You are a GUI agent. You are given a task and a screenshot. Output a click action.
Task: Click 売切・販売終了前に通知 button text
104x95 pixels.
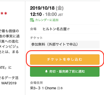coord(67,71)
